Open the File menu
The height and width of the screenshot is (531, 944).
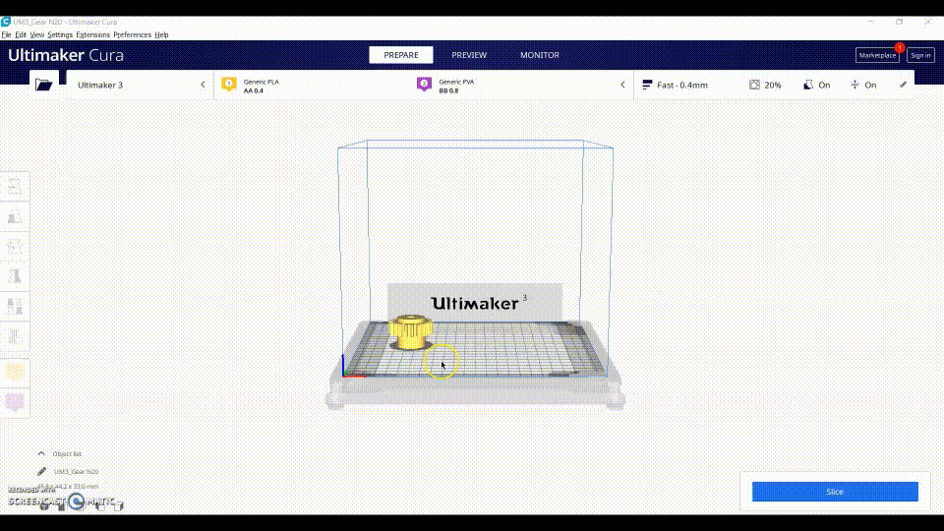coord(7,35)
